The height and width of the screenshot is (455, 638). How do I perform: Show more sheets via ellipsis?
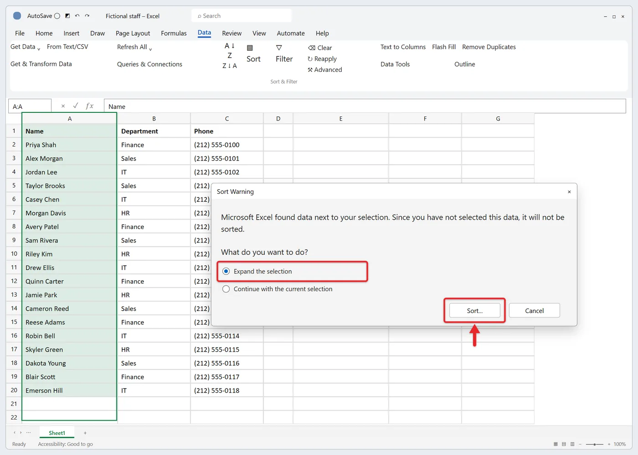(x=28, y=433)
